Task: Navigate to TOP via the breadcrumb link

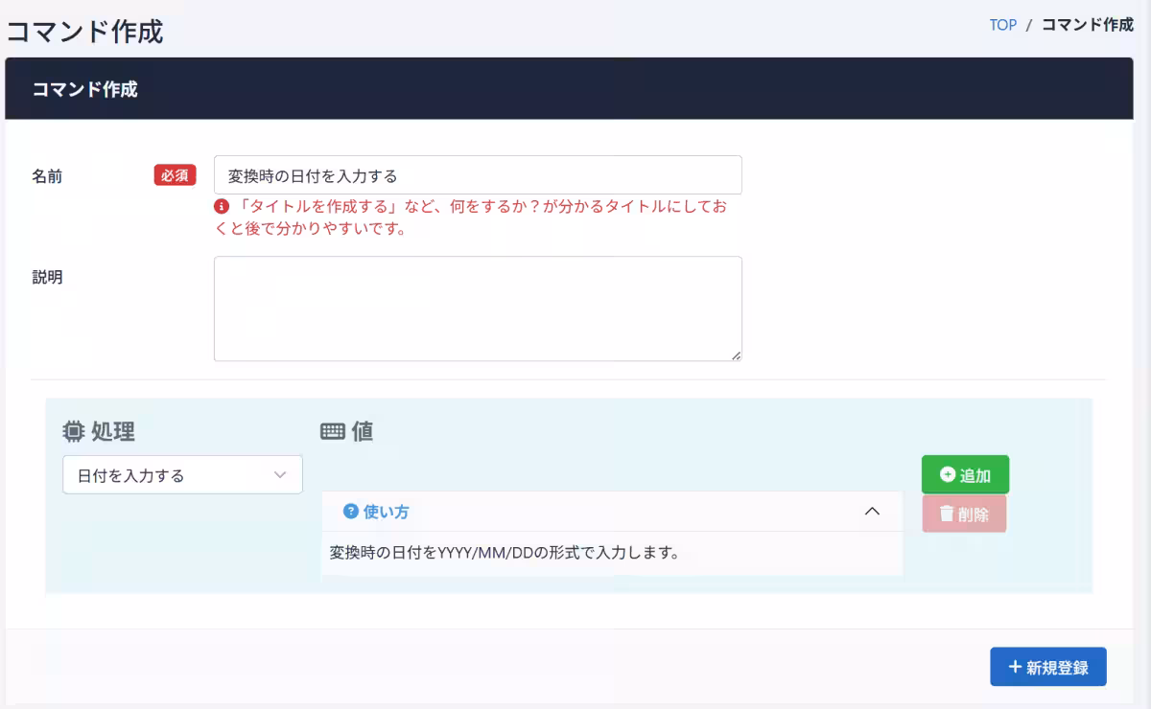Action: pyautogui.click(x=1002, y=24)
